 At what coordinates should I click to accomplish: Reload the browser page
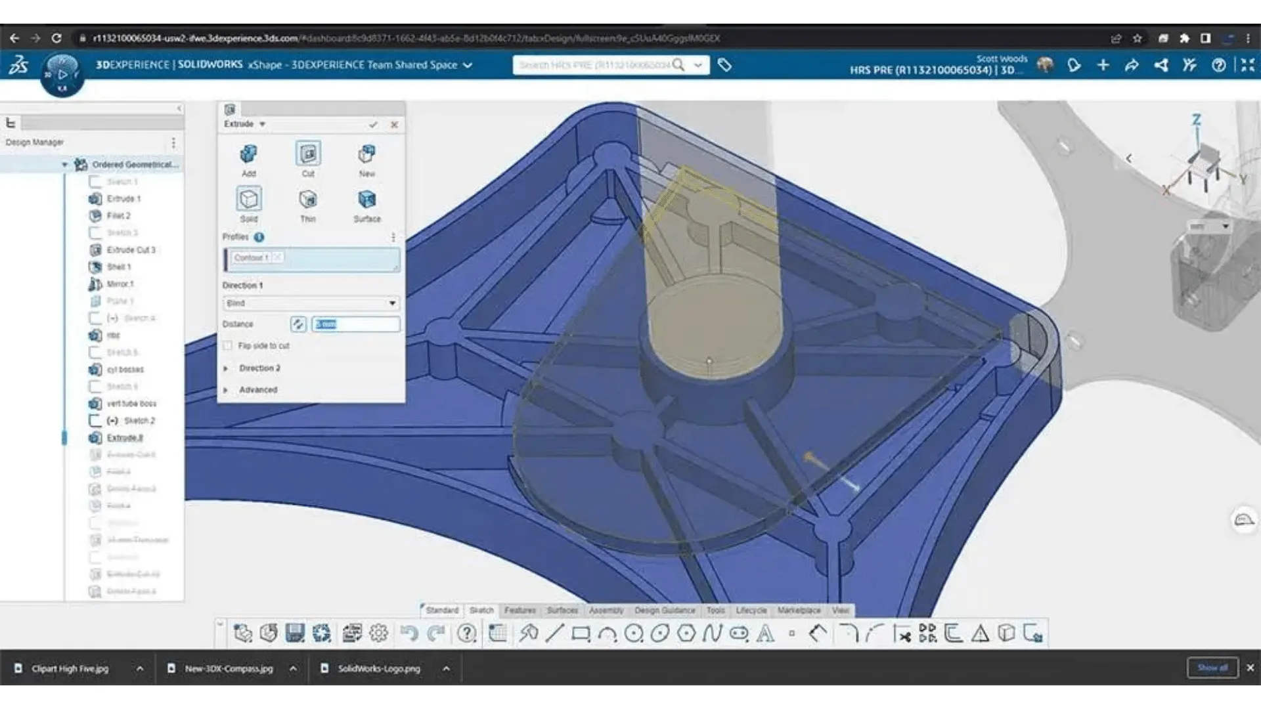56,38
